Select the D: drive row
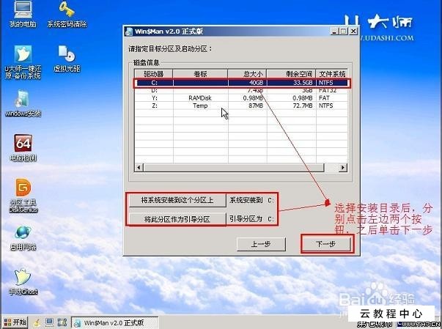The height and width of the screenshot is (329, 442). (x=241, y=90)
